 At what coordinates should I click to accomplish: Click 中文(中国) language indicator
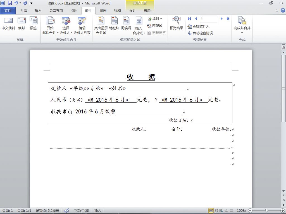81,211
